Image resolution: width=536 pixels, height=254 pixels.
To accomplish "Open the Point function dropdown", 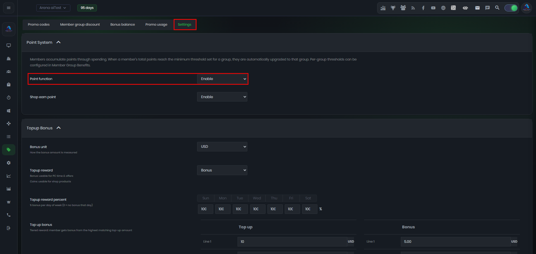I will pyautogui.click(x=222, y=79).
